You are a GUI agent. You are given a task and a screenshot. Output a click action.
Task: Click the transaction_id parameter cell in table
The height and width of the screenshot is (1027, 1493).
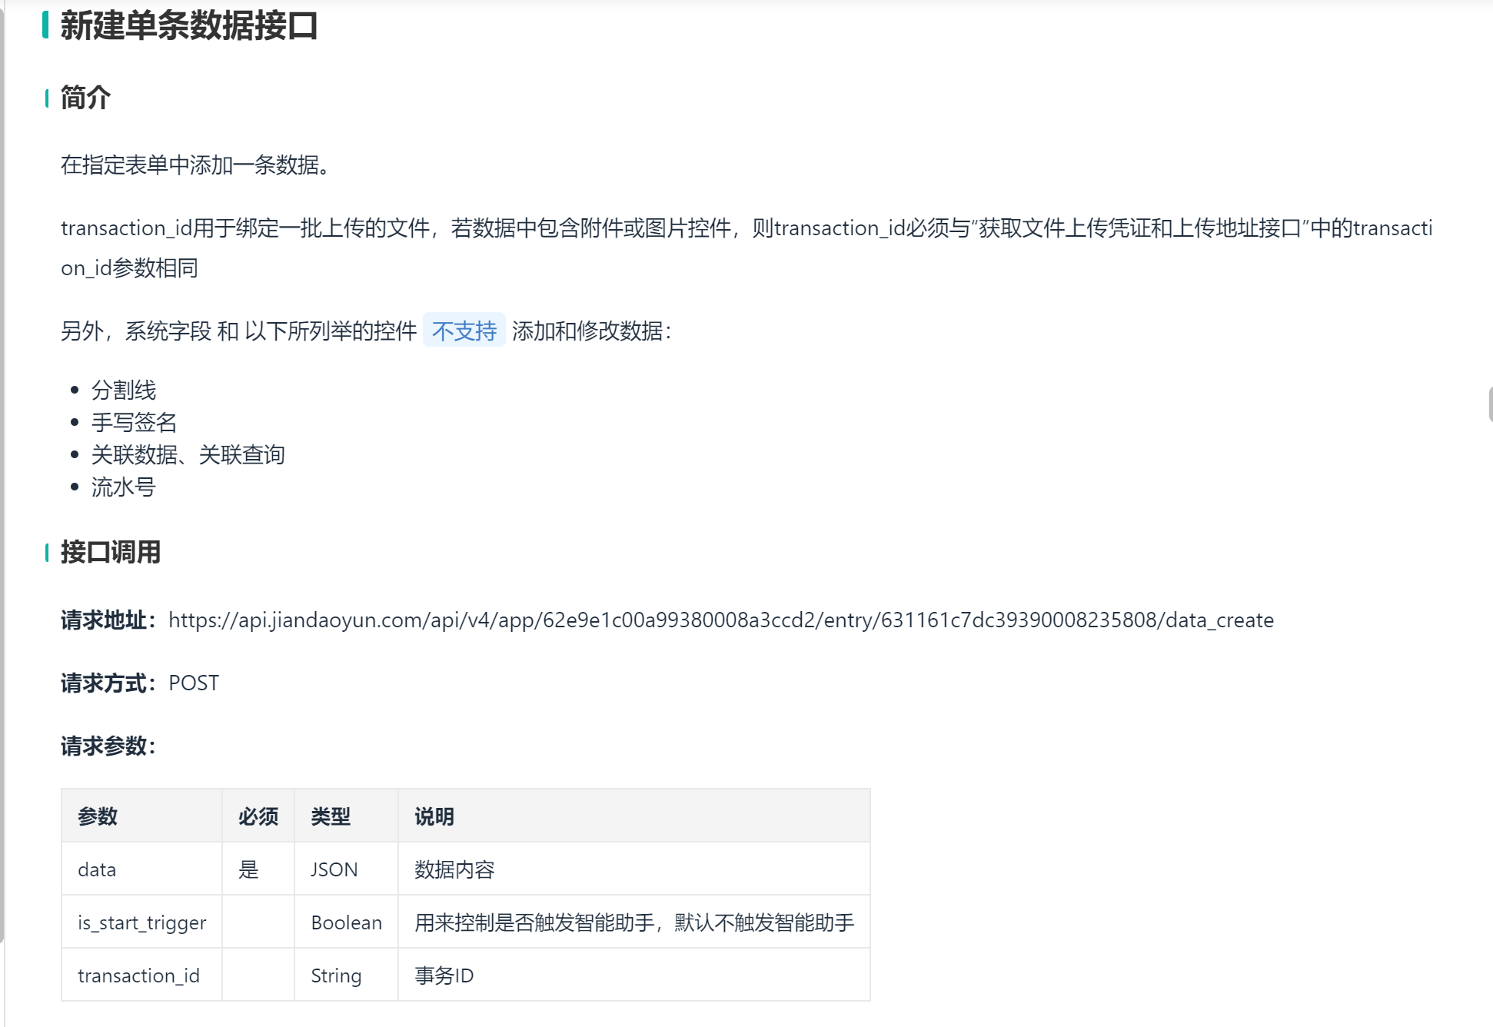tap(138, 975)
